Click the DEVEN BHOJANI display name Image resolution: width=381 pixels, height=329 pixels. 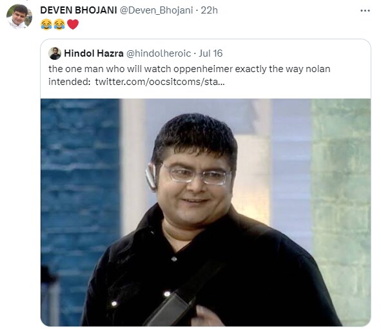79,10
